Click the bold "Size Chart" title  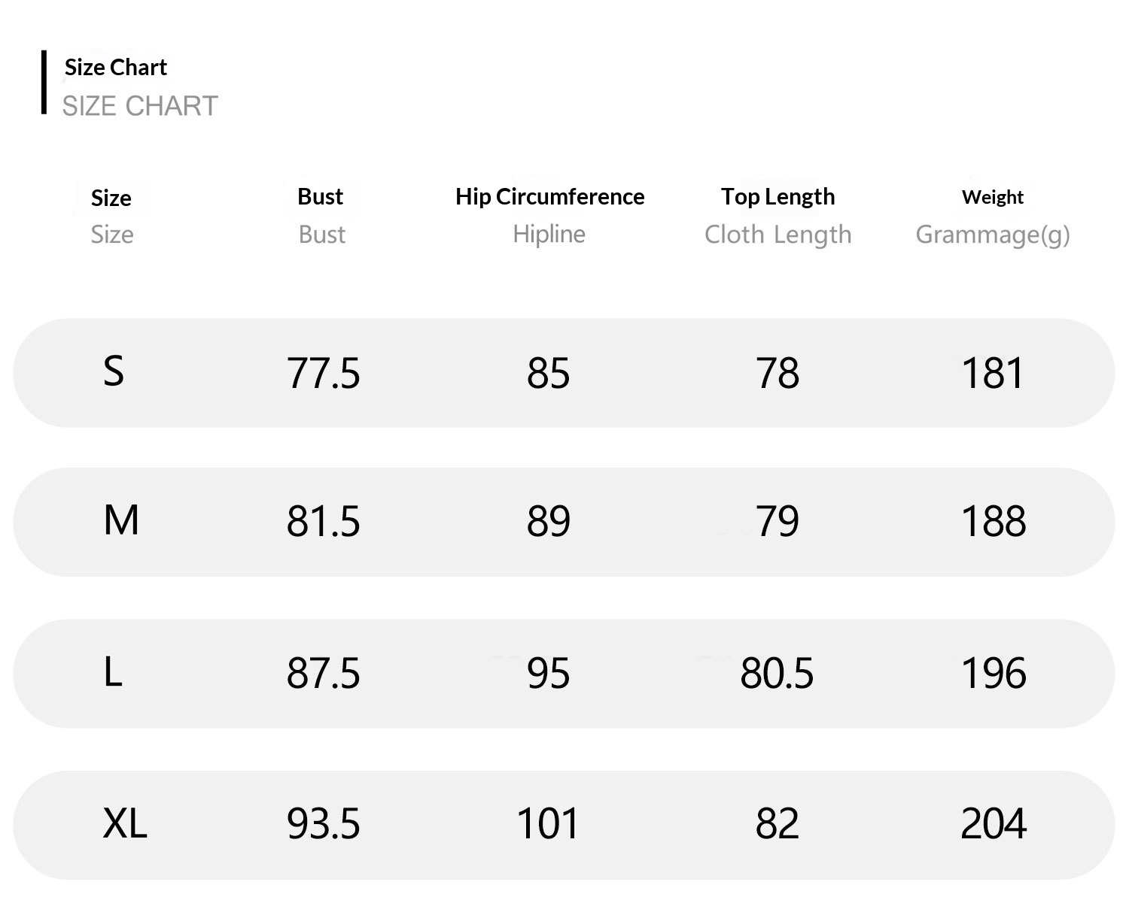[116, 68]
